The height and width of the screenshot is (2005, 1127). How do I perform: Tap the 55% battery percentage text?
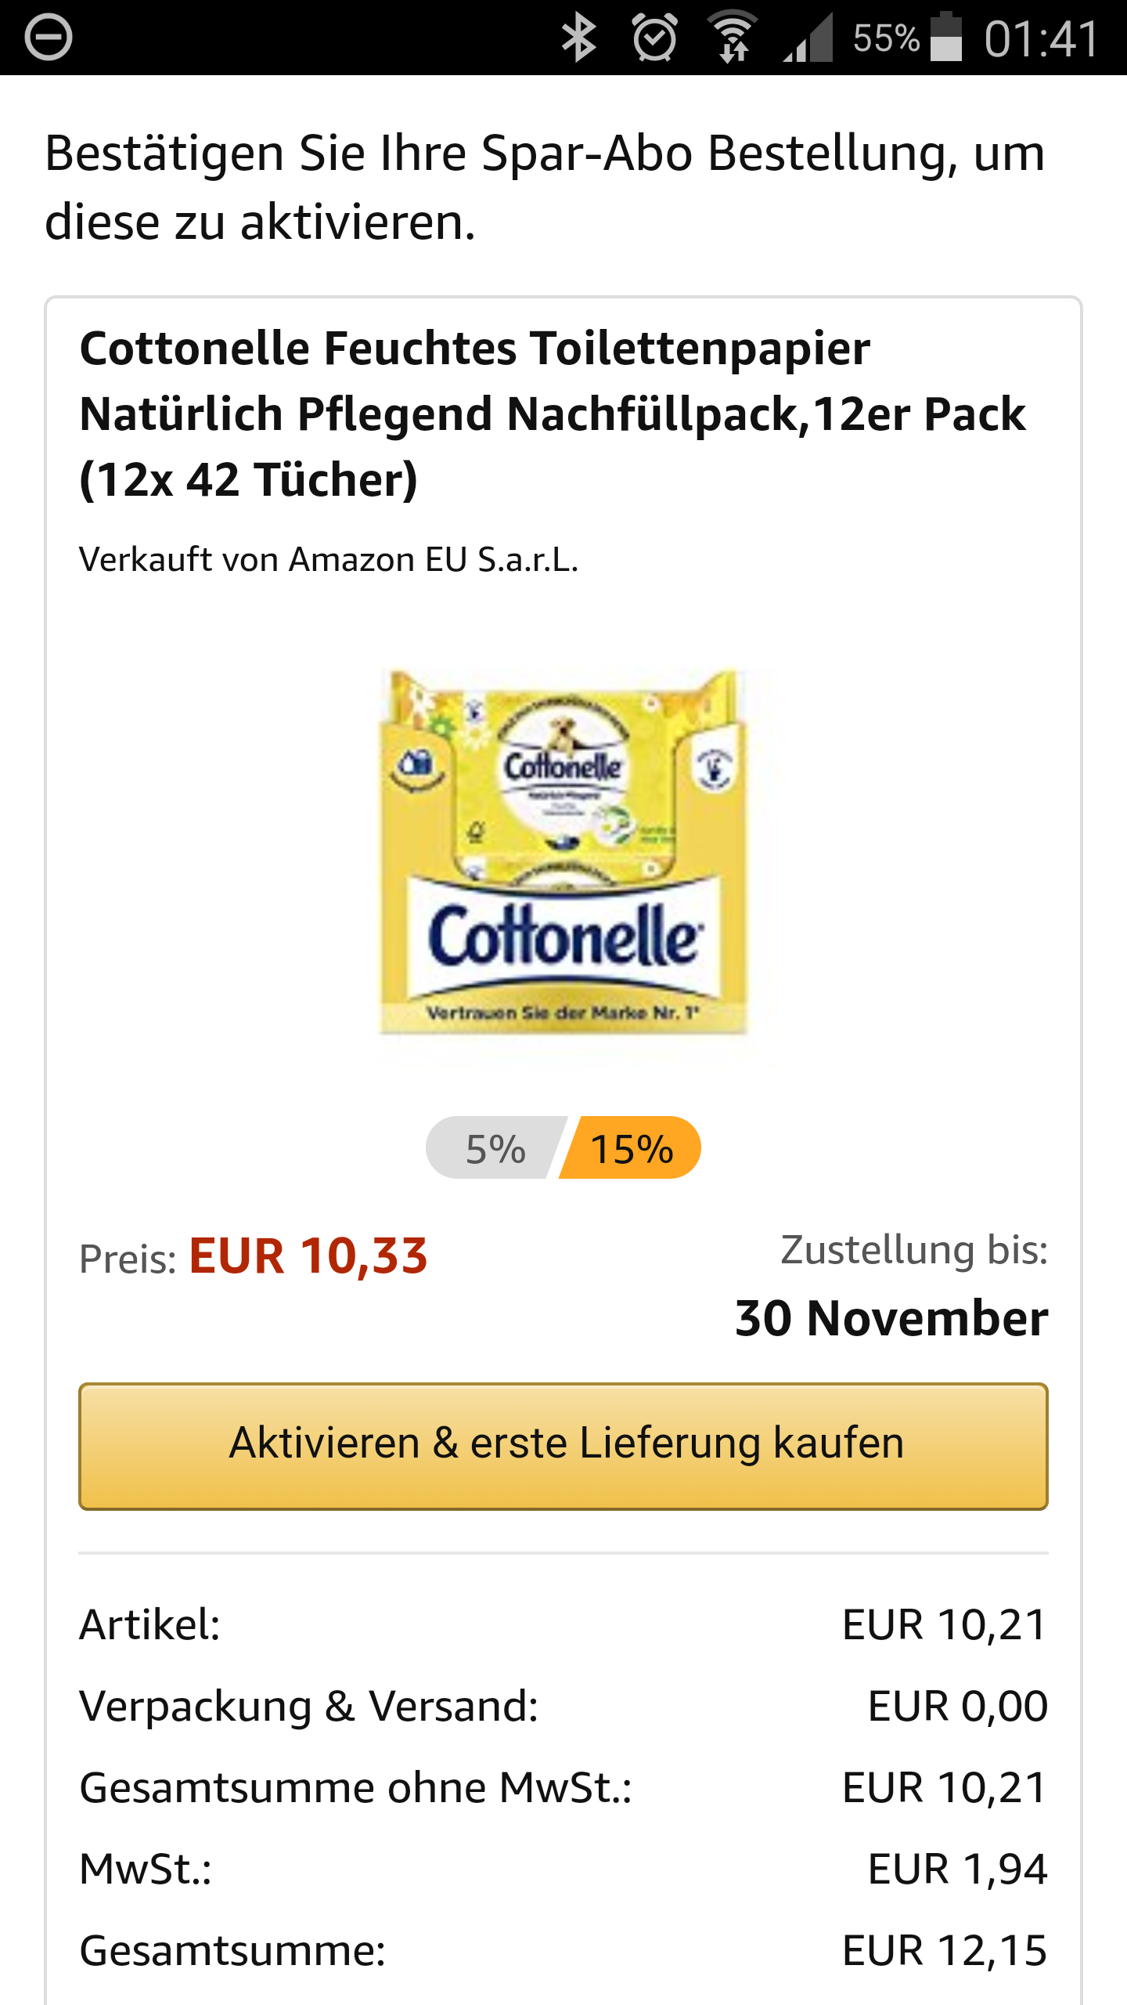[x=886, y=38]
